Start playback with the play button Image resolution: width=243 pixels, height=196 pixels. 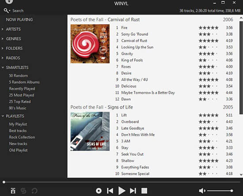click(121, 191)
